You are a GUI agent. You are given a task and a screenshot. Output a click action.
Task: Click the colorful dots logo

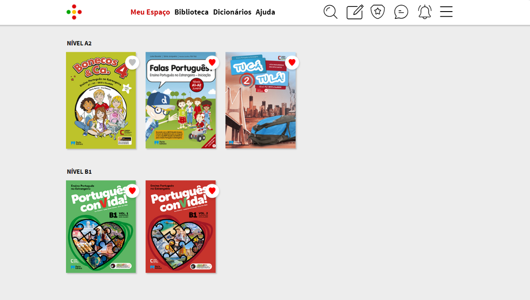pos(74,12)
